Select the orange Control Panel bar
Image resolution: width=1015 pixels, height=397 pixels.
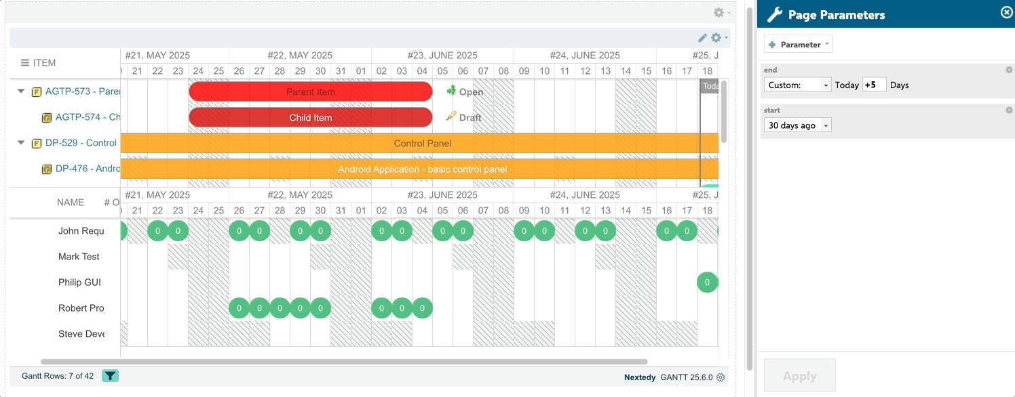point(419,144)
